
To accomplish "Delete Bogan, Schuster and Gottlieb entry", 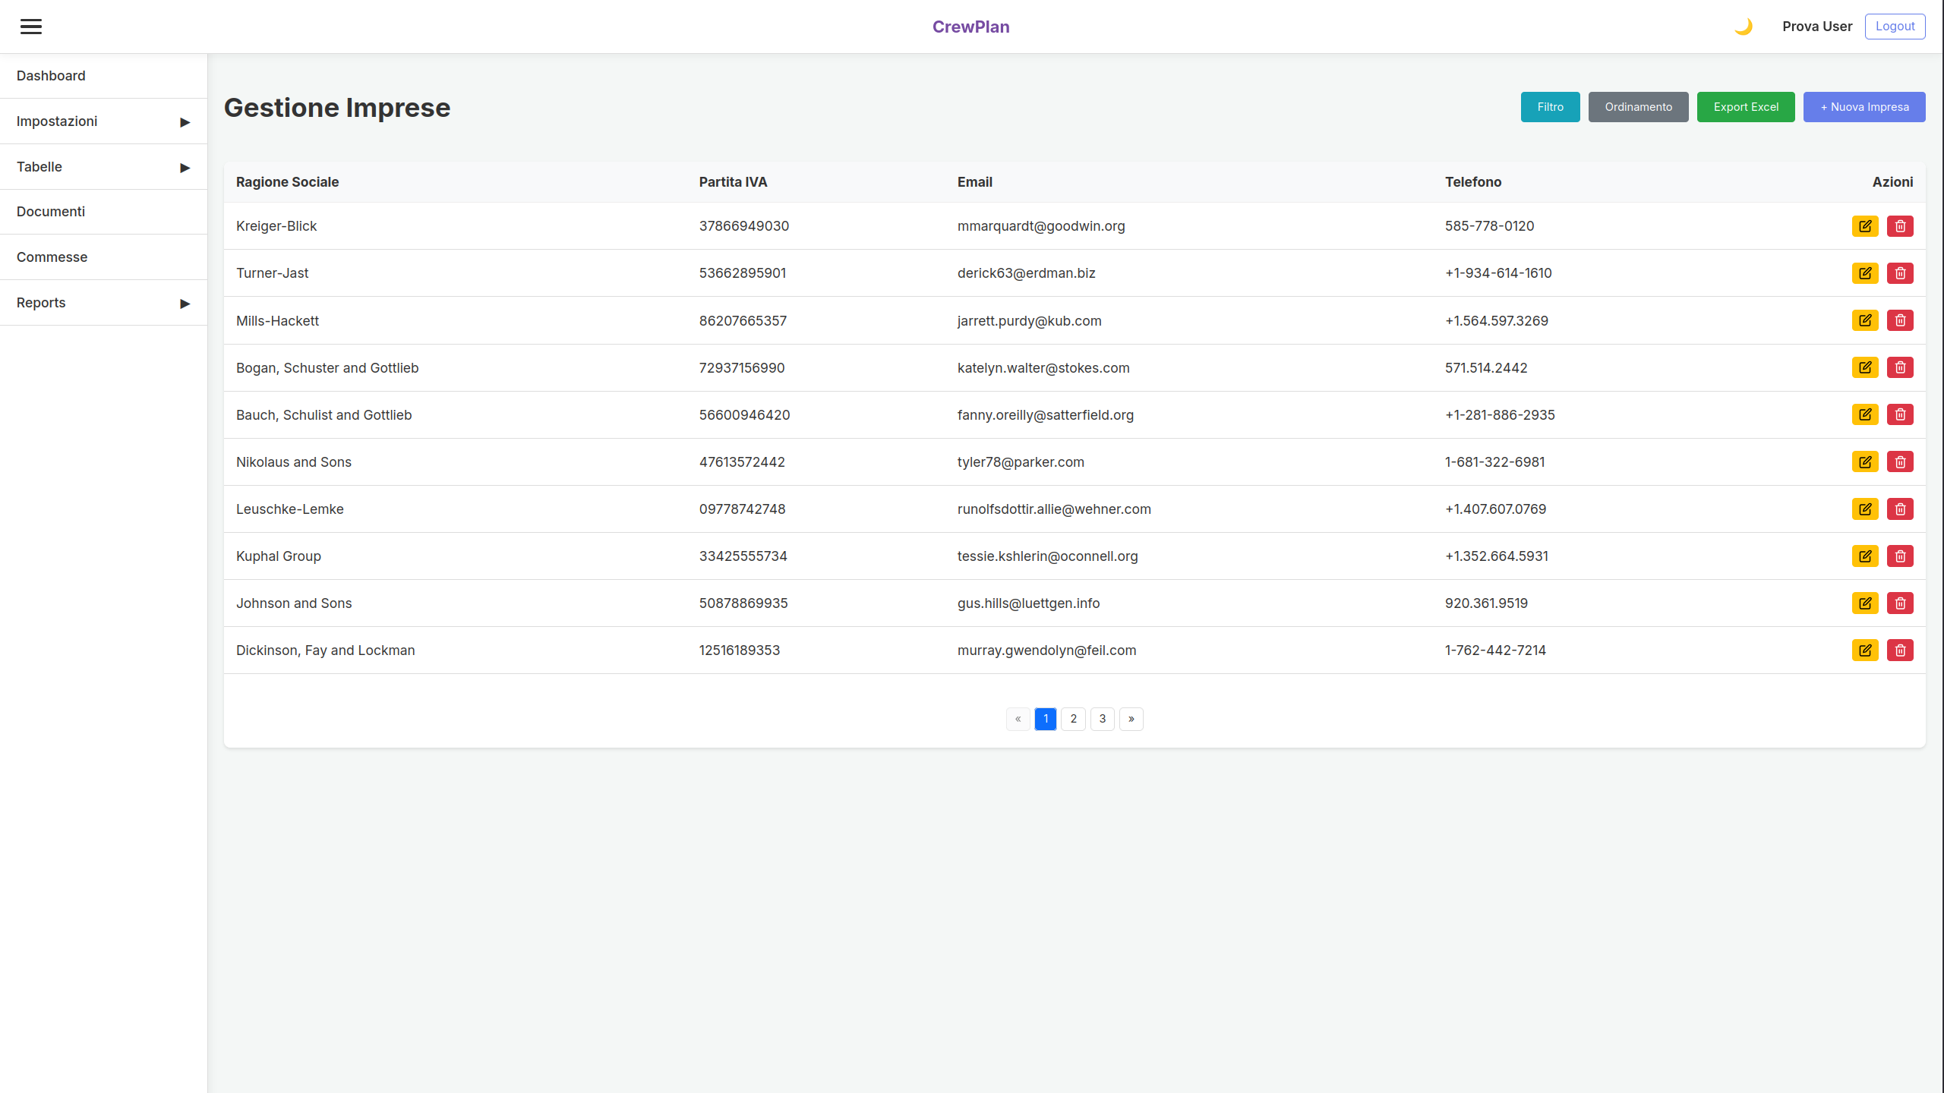I will (x=1900, y=367).
